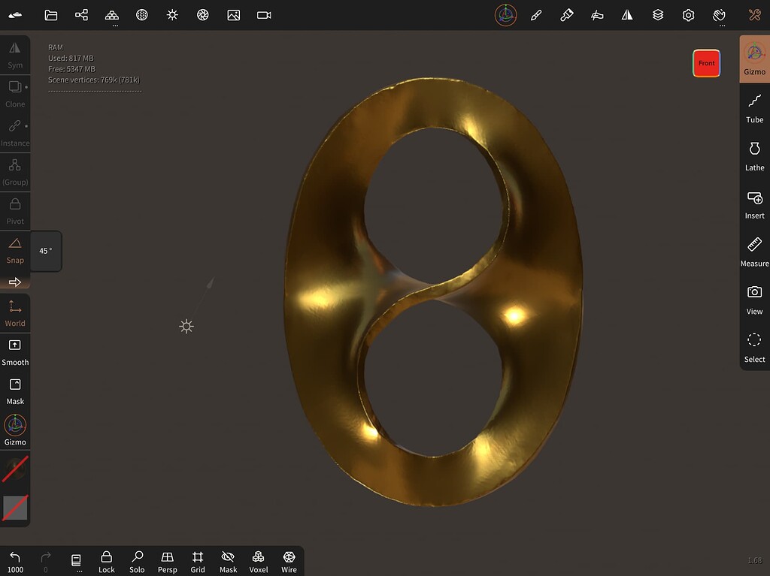
Task: Tap the Undo counter showing 1000
Action: 15,561
